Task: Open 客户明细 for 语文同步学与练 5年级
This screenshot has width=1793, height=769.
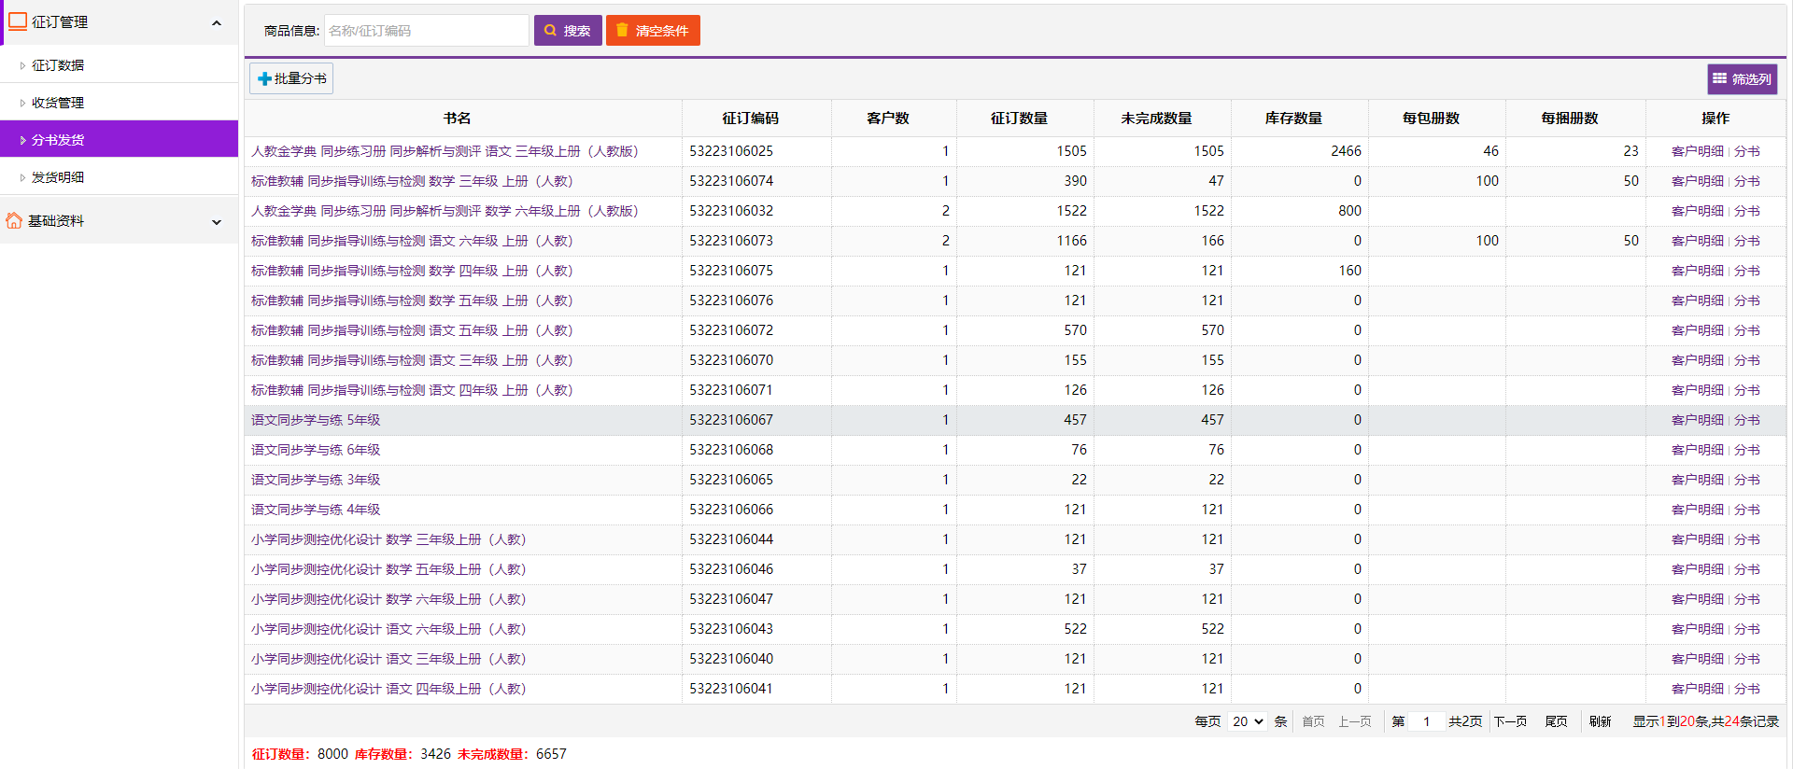Action: point(1698,420)
